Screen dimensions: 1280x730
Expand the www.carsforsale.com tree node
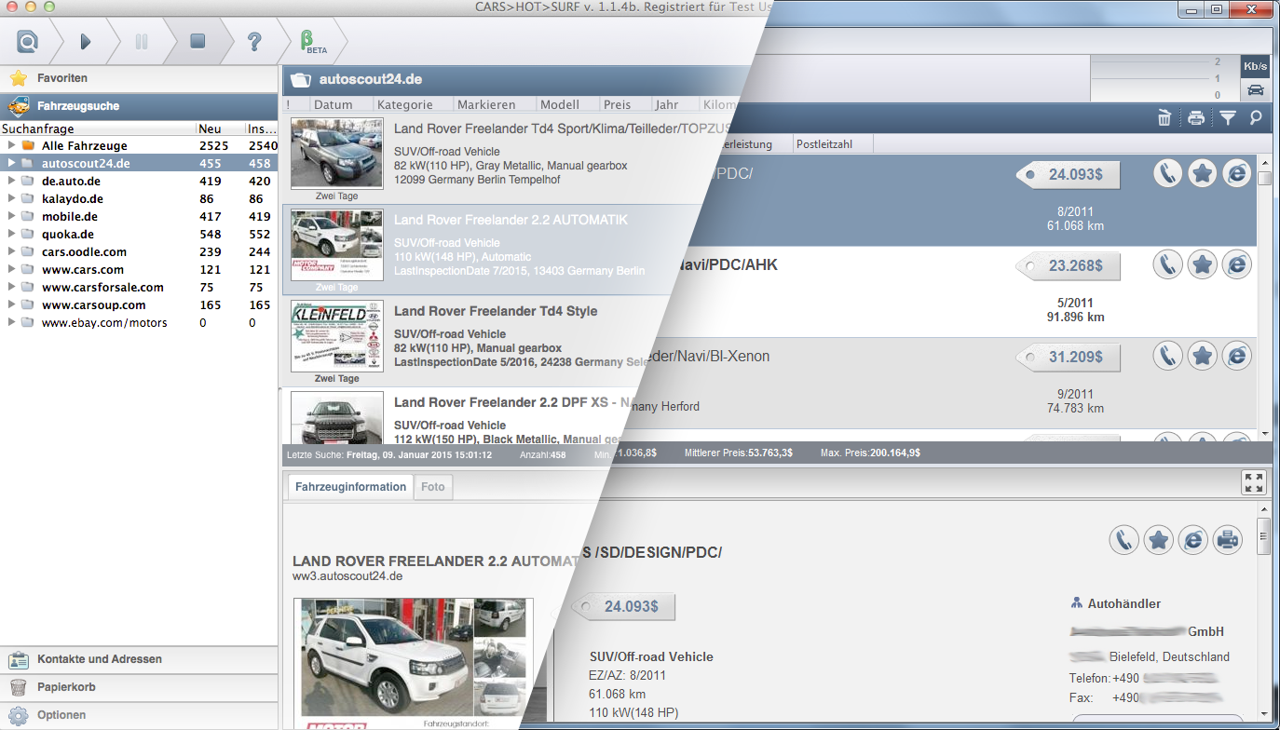11,287
